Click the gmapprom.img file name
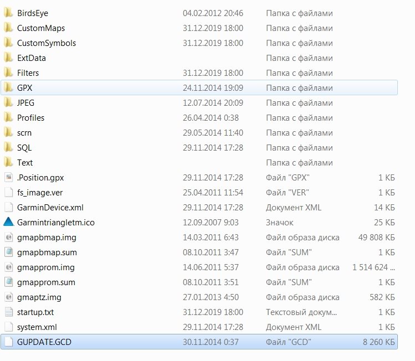This screenshot has width=415, height=361. point(46,267)
